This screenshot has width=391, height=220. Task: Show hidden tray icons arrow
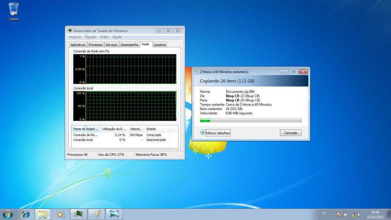click(332, 215)
